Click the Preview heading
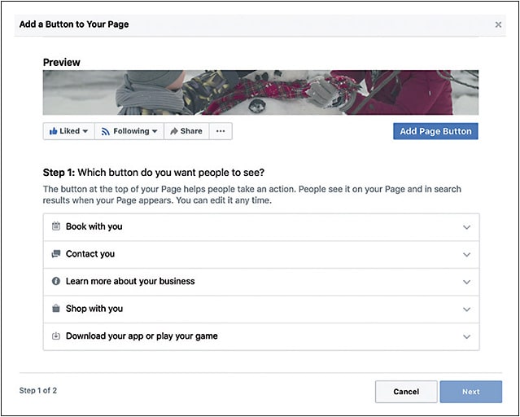This screenshot has height=417, width=520. [62, 62]
